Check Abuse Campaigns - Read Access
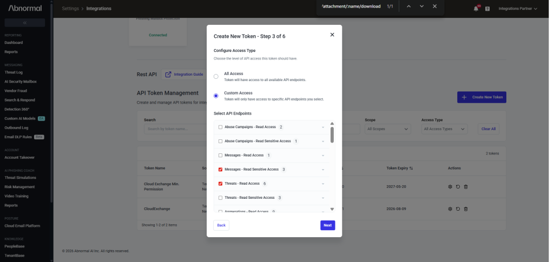Viewport: 554px width, 262px height. click(x=221, y=127)
